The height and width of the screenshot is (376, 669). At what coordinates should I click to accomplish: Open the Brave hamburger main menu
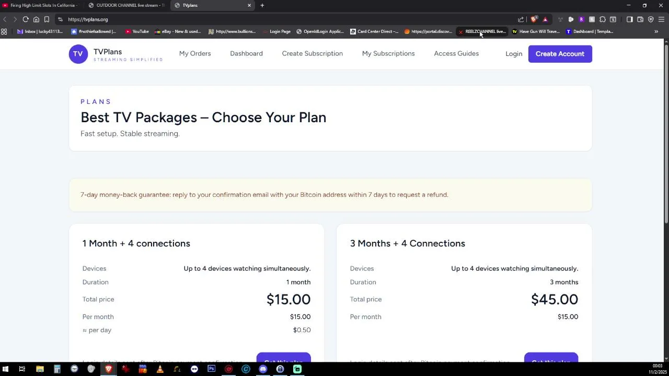[661, 19]
